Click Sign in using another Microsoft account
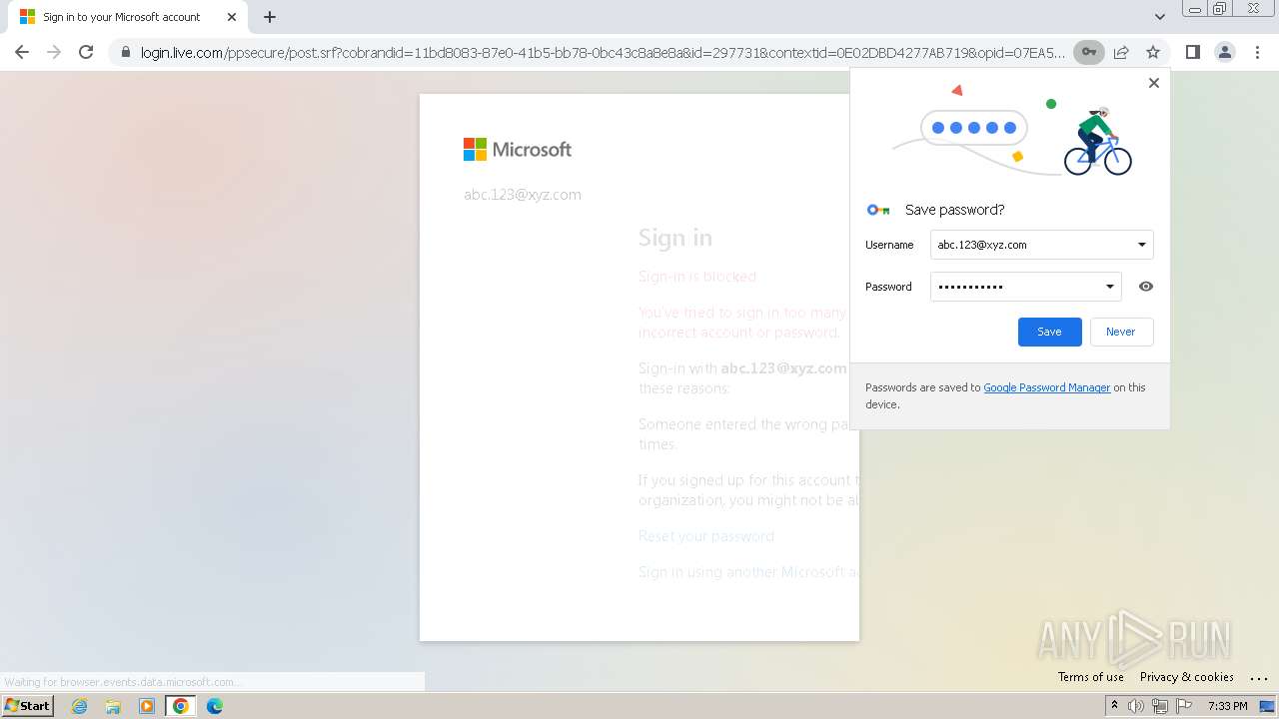1279x719 pixels. coord(748,572)
